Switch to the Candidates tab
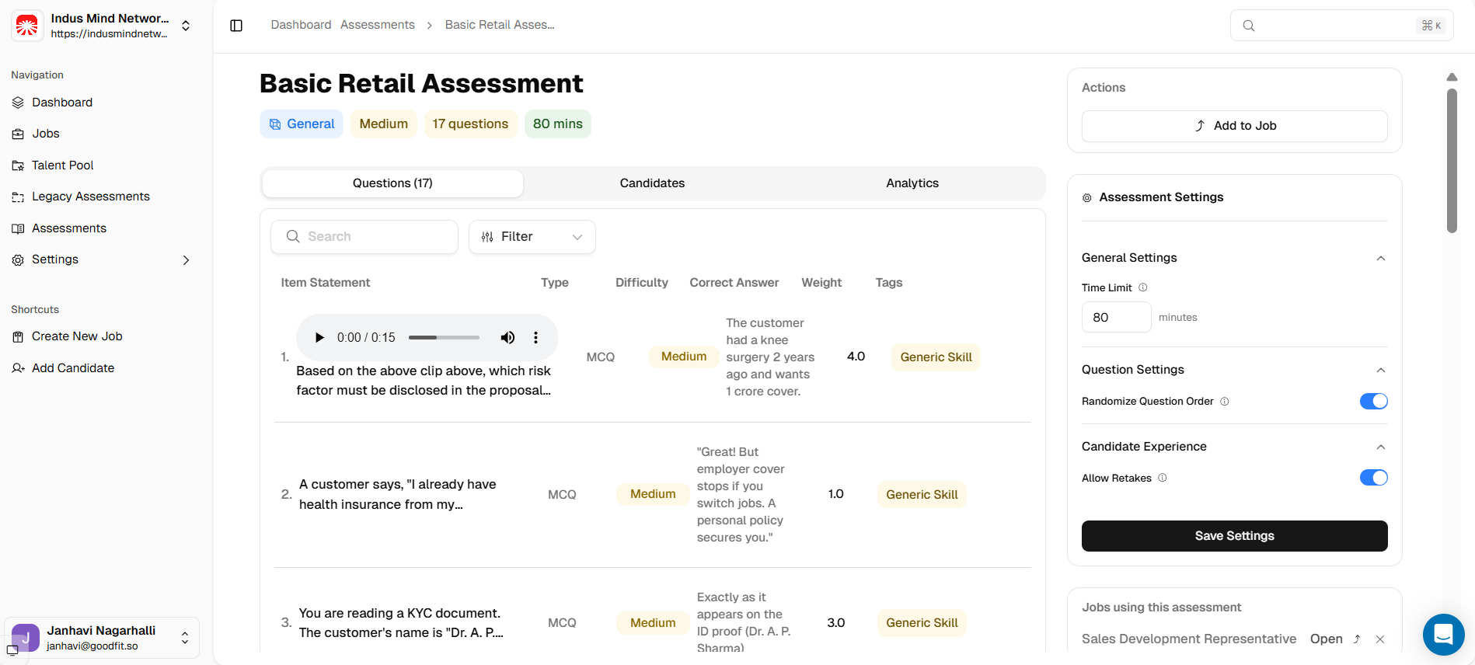This screenshot has width=1475, height=665. coord(652,183)
